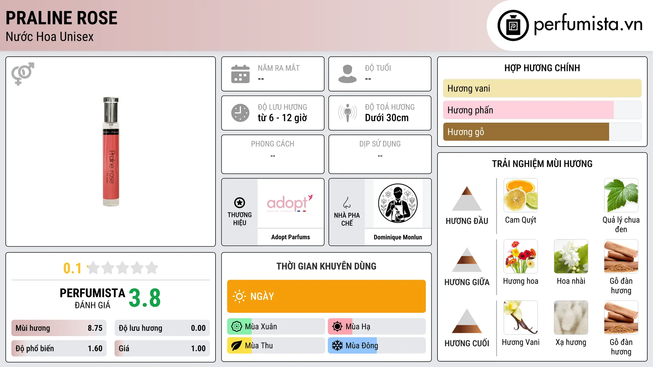
Task: Click the green 3.8 Perfumista score
Action: click(145, 298)
